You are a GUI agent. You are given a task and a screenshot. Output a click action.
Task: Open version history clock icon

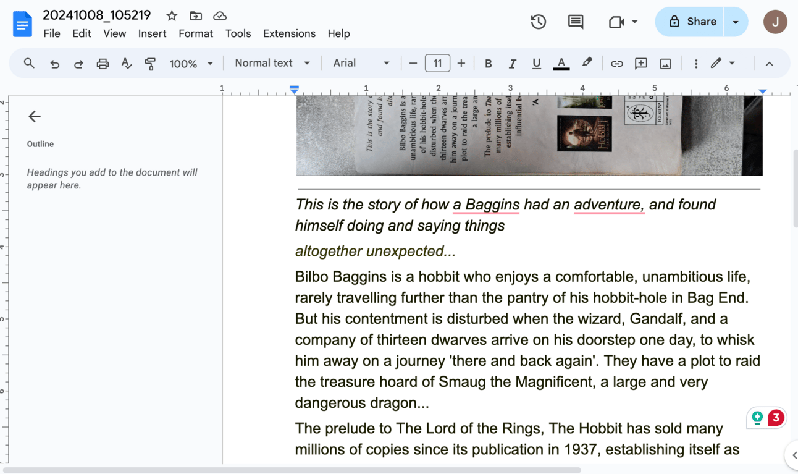538,22
